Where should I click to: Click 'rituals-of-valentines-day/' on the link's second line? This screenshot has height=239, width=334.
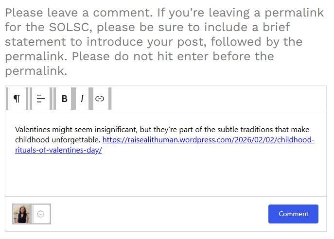click(x=59, y=150)
